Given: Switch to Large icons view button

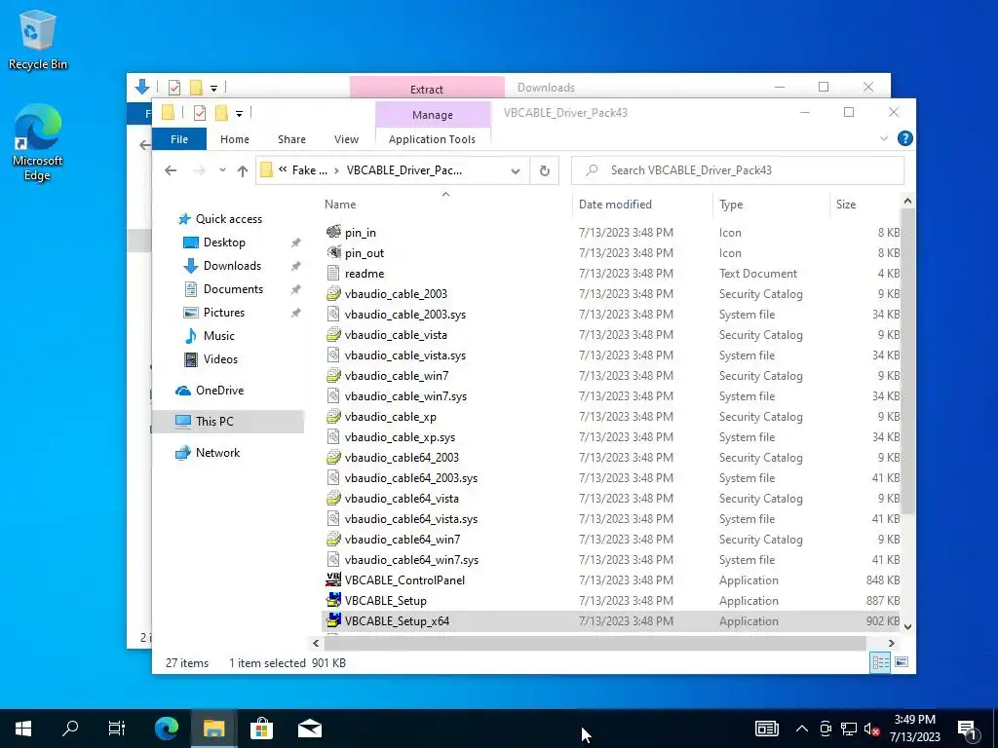Looking at the screenshot, I should pos(902,662).
